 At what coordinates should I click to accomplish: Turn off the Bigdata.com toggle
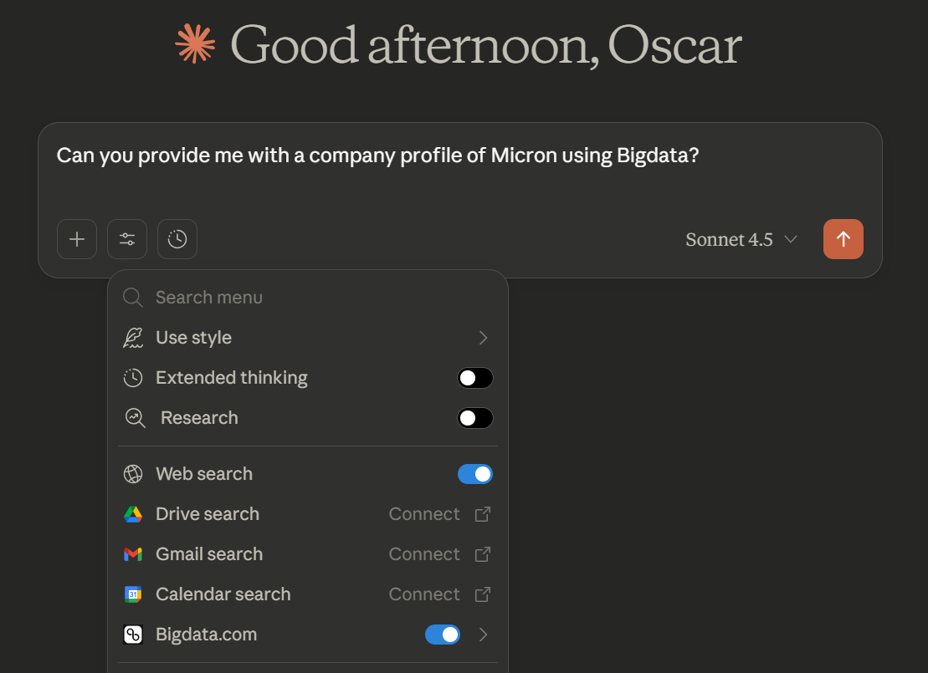pyautogui.click(x=443, y=635)
